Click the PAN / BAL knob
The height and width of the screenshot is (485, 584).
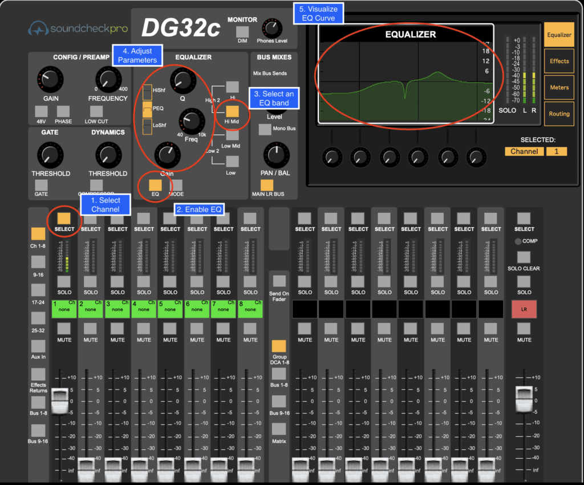[277, 155]
